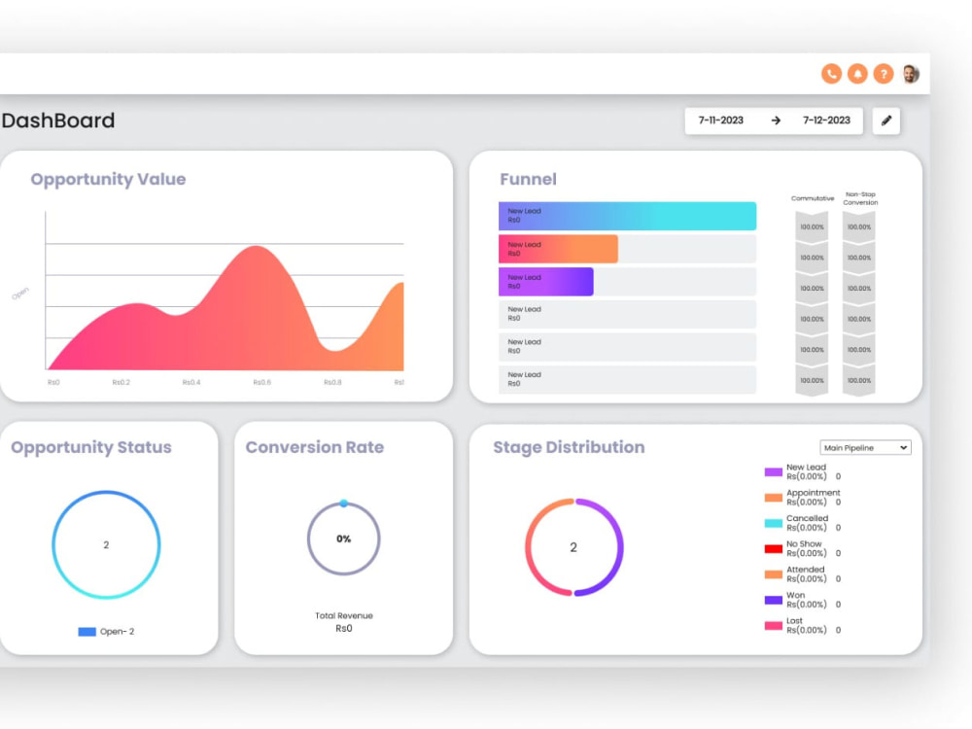The width and height of the screenshot is (972, 729).
Task: Click the Commutative column header
Action: point(812,198)
